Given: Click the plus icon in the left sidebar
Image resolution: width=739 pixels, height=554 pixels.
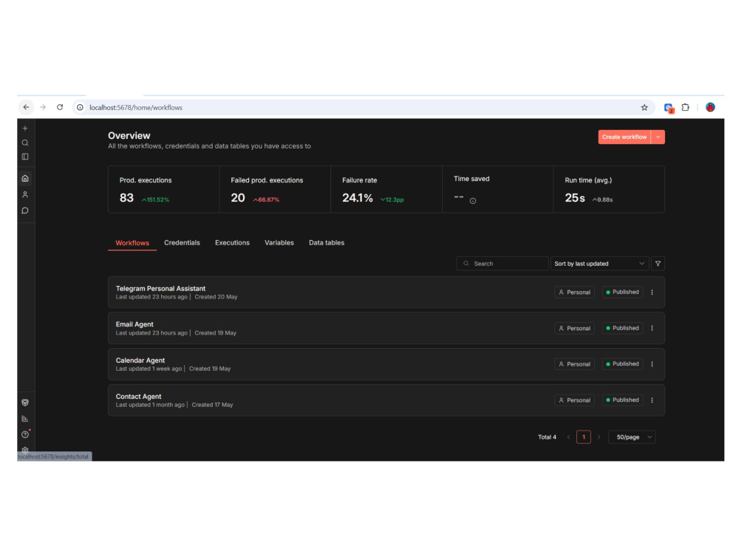Looking at the screenshot, I should 25,128.
